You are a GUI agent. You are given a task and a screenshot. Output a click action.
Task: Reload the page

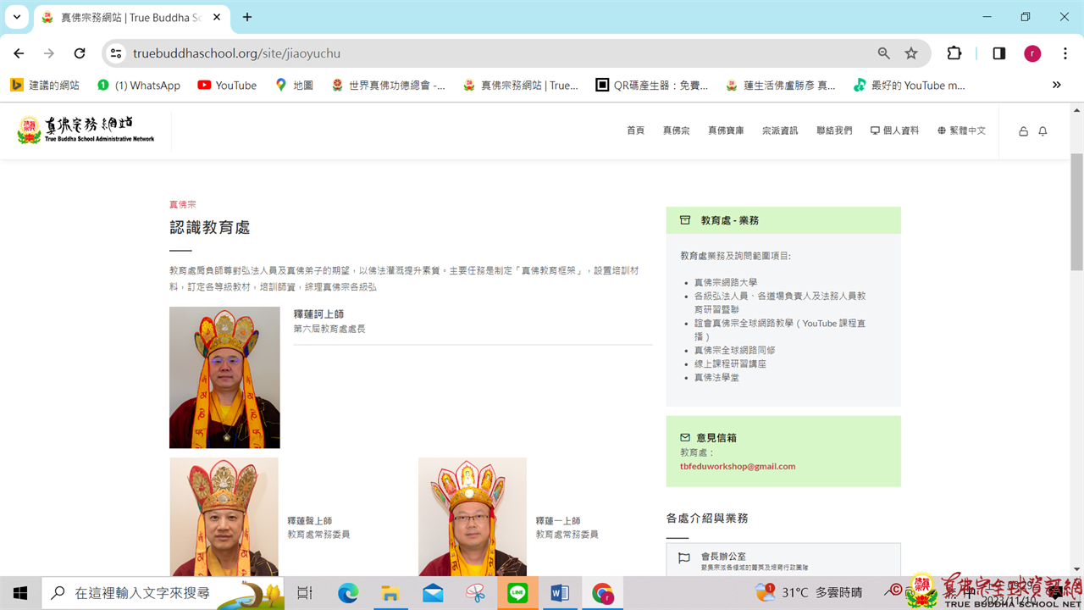(80, 53)
